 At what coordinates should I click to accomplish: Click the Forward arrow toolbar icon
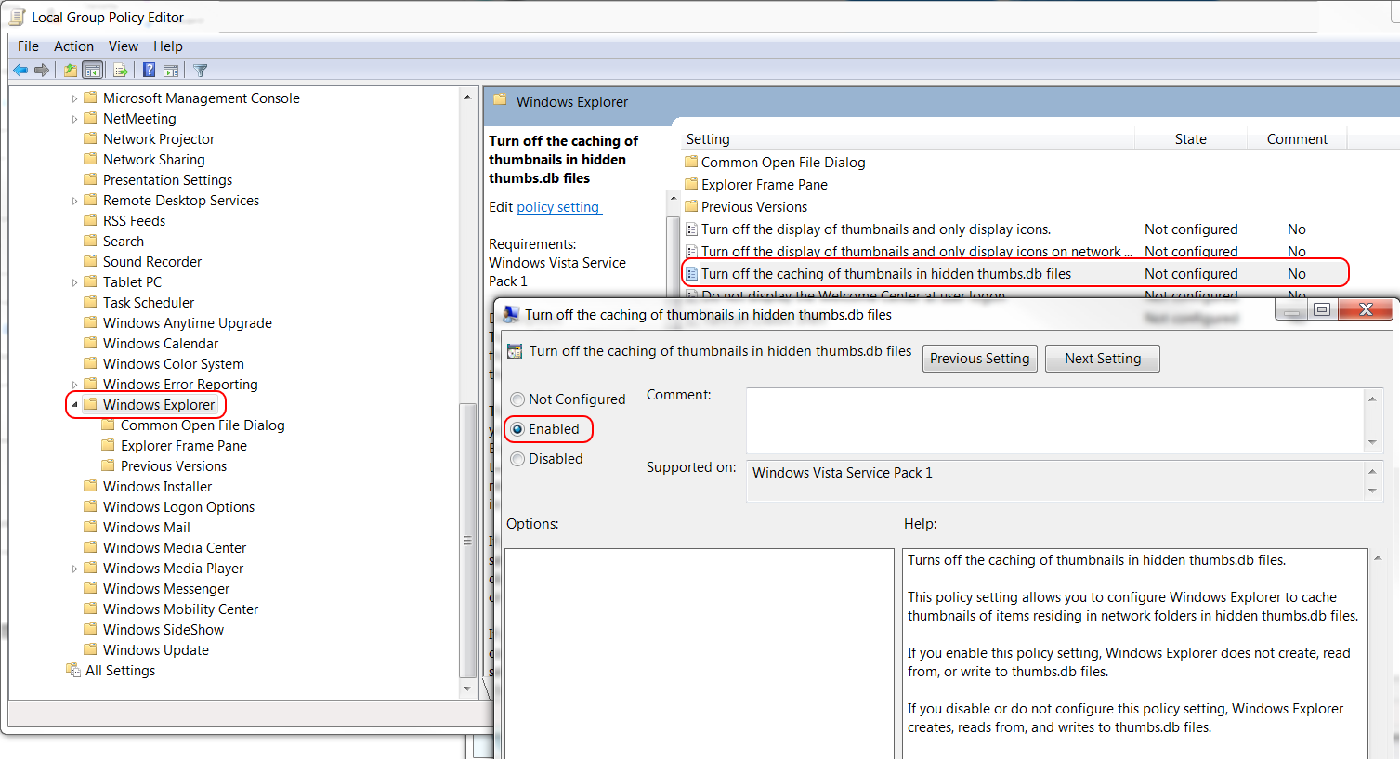42,70
